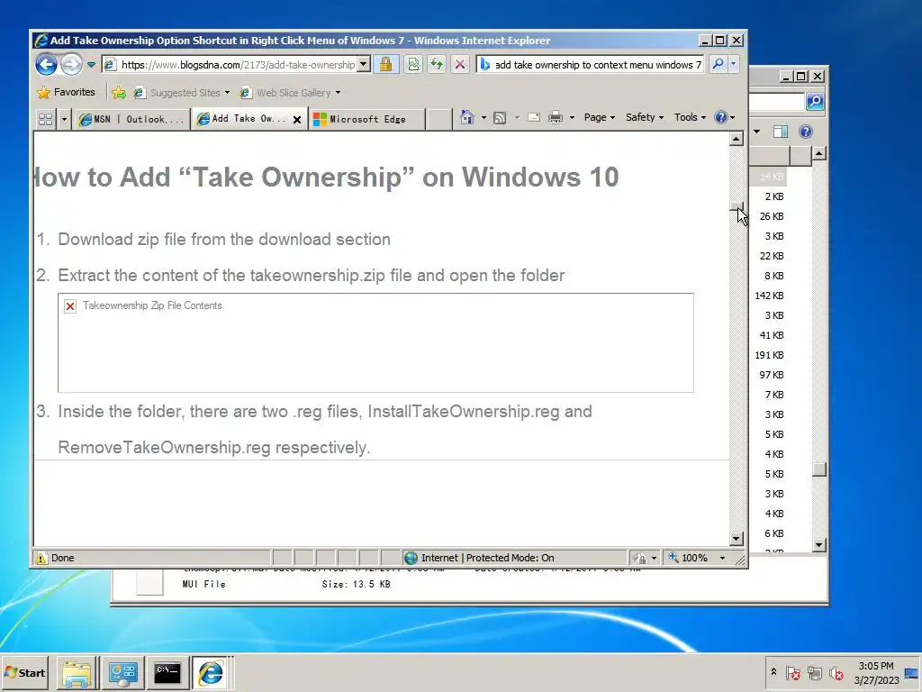The image size is (922, 692).
Task: Open the muted volume tray icon
Action: point(836,672)
